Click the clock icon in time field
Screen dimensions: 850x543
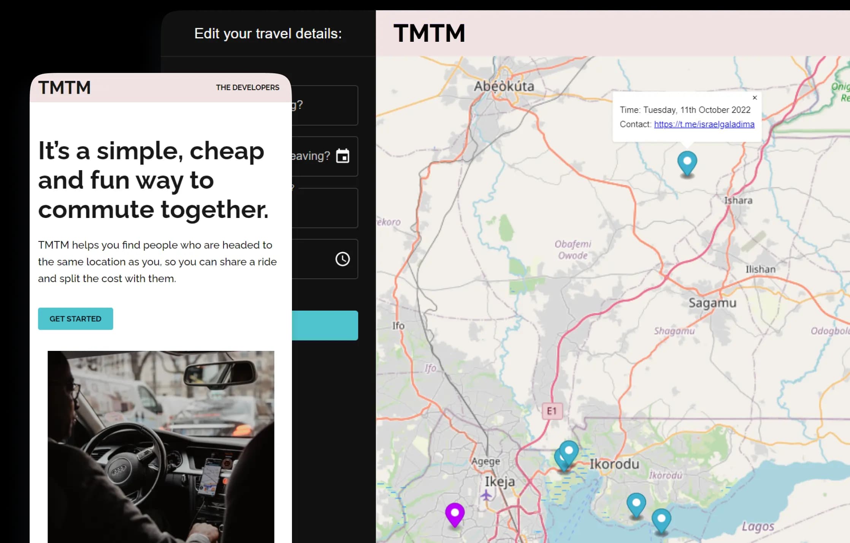pyautogui.click(x=343, y=259)
